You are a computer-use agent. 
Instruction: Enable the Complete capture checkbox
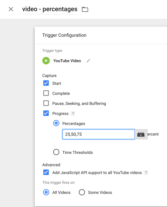[x=46, y=93]
